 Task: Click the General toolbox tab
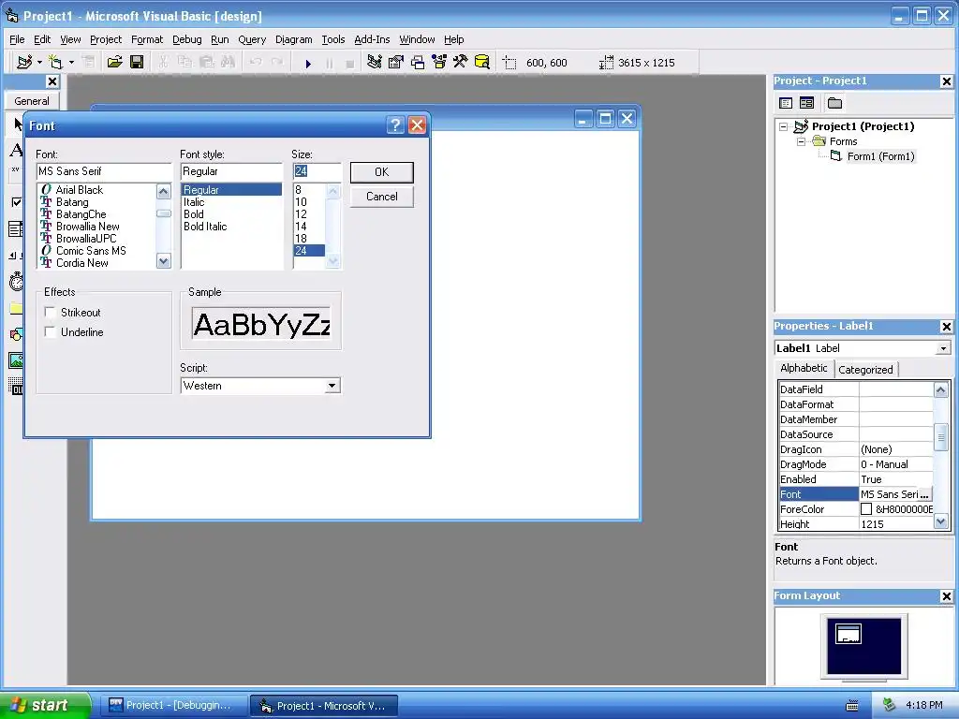point(32,101)
